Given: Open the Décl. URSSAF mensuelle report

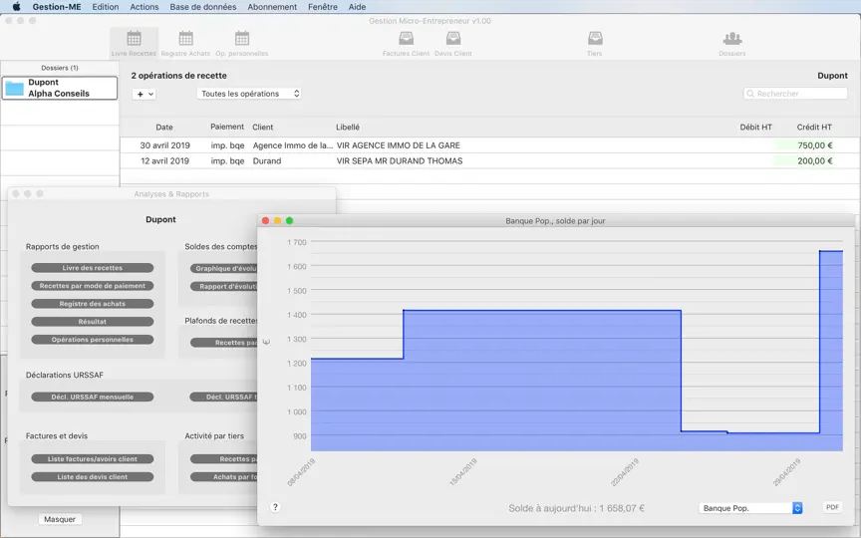Looking at the screenshot, I should [93, 397].
